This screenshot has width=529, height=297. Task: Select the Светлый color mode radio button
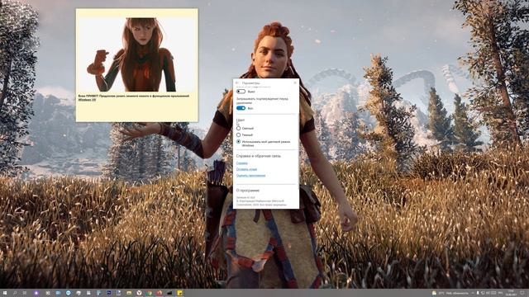pos(238,129)
